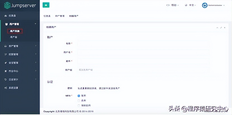Click the 会话管理 sessions icon in sidebar
232x115 pixels.
click(6, 63)
